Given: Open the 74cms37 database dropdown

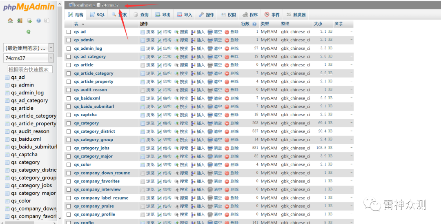Looking at the screenshot, I should (29, 58).
